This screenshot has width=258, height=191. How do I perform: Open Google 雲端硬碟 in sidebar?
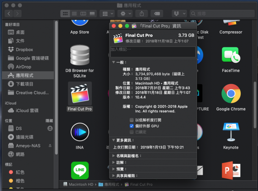click(x=28, y=58)
